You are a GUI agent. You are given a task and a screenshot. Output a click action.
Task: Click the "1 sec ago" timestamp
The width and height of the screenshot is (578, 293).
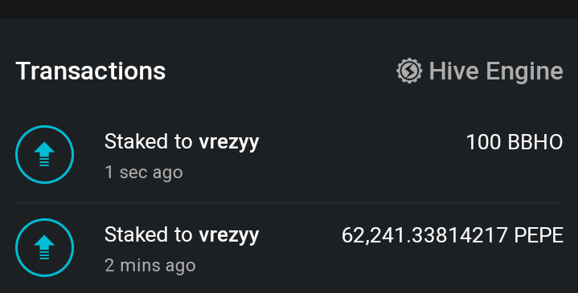click(x=144, y=173)
